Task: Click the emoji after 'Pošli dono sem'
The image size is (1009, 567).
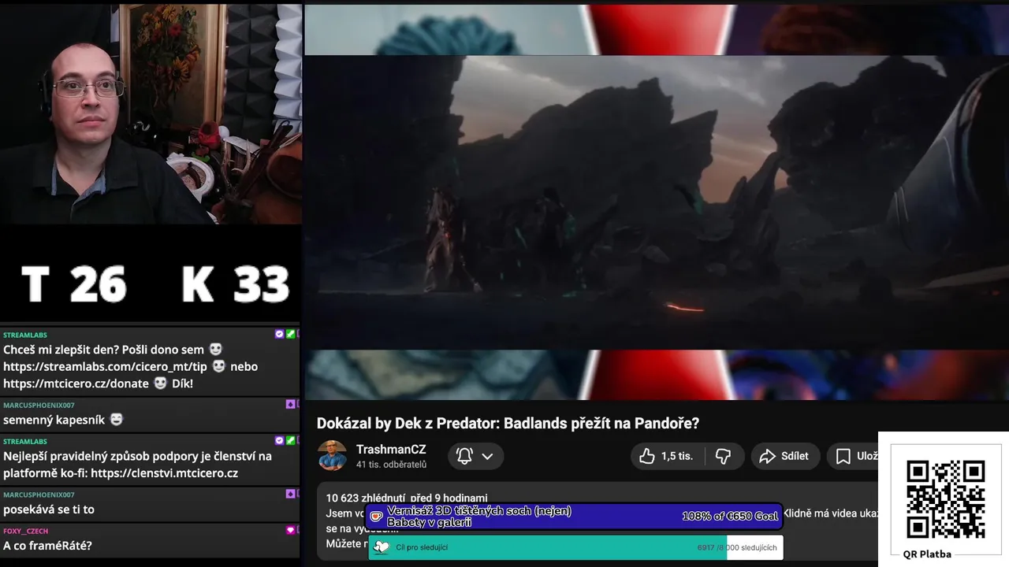Action: (x=216, y=349)
